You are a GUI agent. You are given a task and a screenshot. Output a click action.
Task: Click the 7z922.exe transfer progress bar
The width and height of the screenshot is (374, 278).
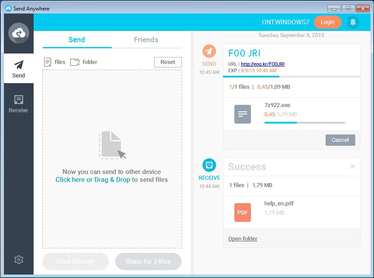pos(305,123)
